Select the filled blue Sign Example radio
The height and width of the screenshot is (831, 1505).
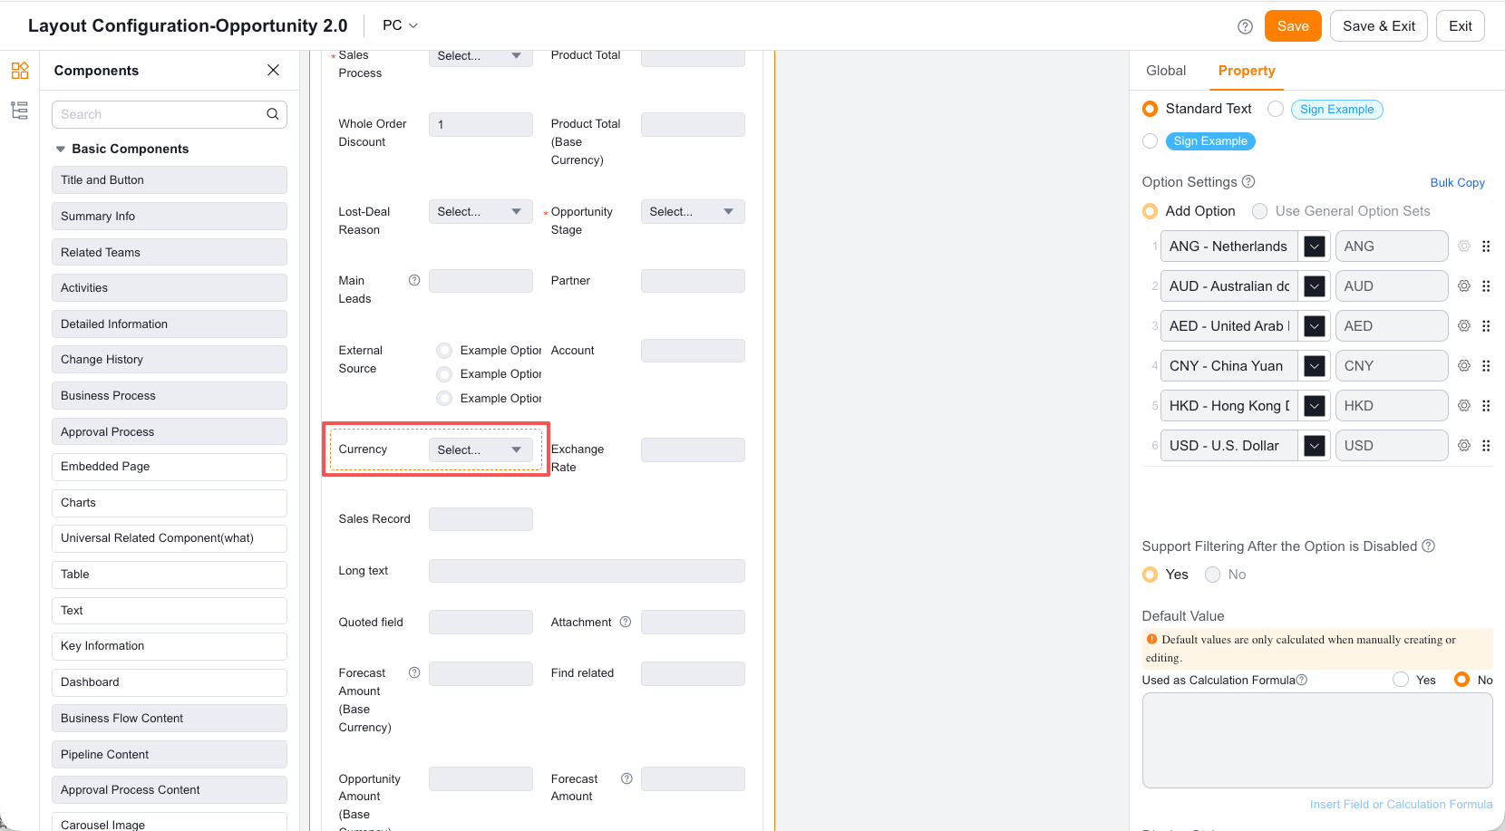tap(1151, 141)
